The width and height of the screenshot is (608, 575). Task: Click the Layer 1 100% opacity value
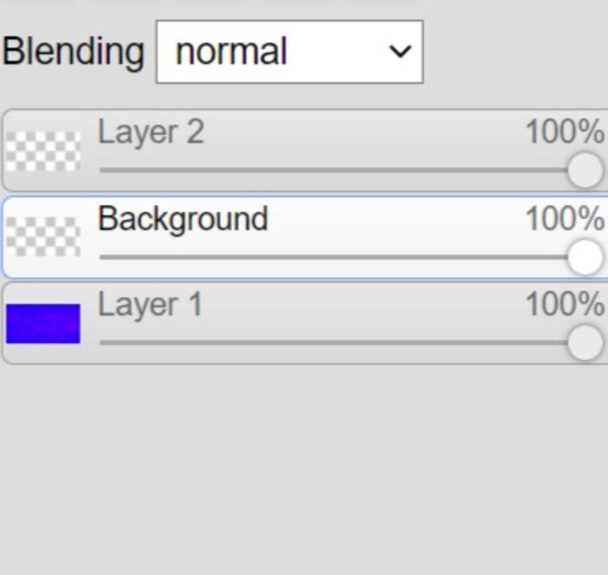[x=565, y=305]
